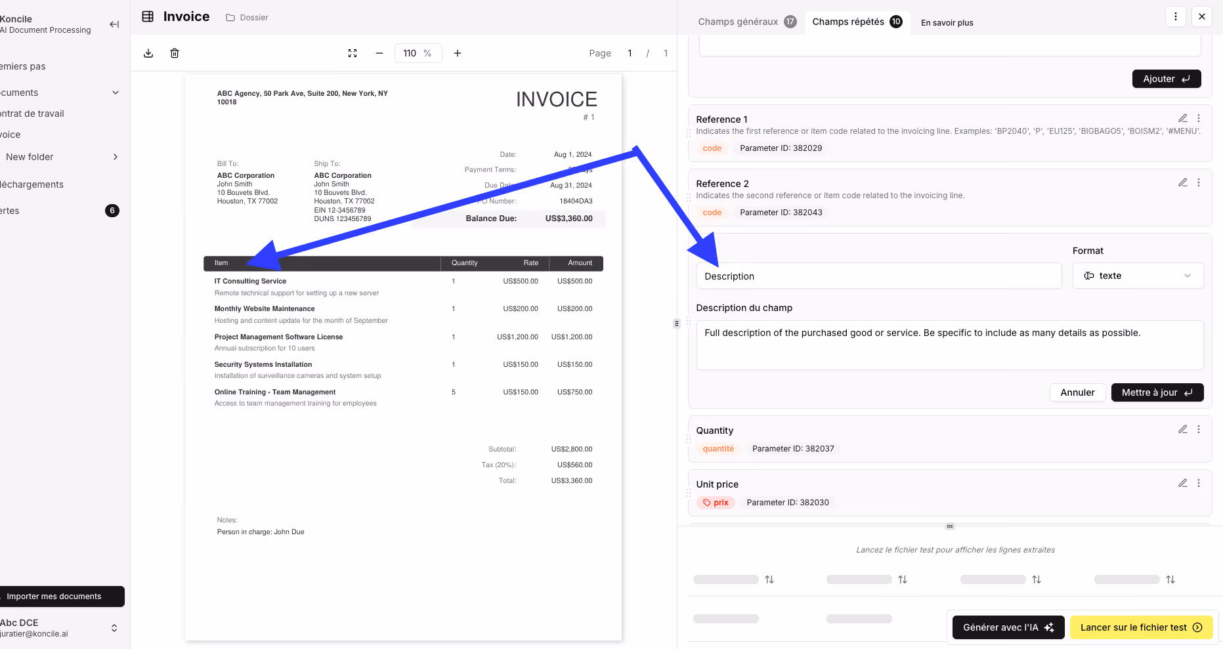Expand the documents section in sidebar
1223x649 pixels.
(x=116, y=93)
